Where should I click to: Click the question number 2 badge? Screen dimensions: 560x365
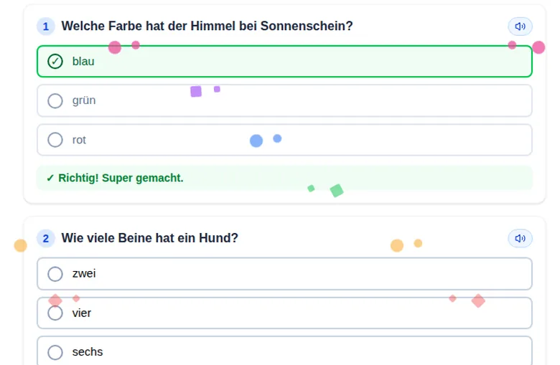click(46, 238)
